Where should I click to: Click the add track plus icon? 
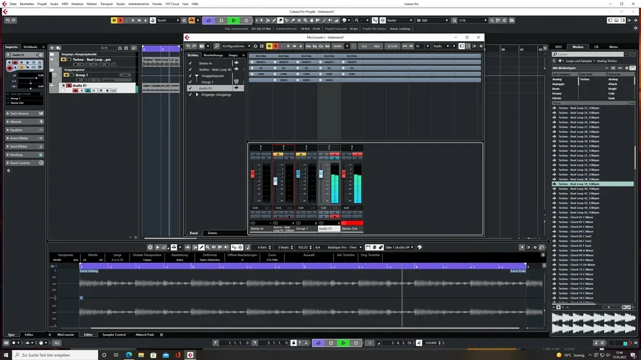pyautogui.click(x=53, y=48)
